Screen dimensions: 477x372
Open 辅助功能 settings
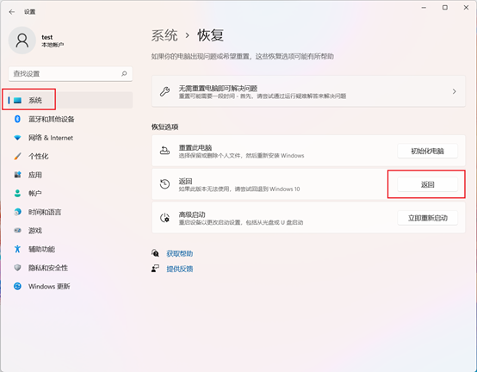click(71, 249)
